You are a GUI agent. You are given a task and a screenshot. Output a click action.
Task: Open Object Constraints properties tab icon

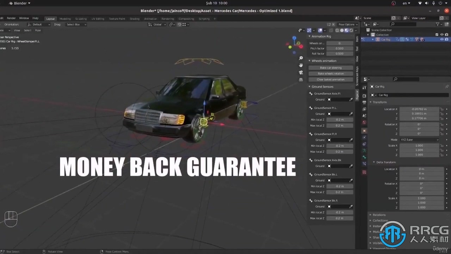click(364, 144)
